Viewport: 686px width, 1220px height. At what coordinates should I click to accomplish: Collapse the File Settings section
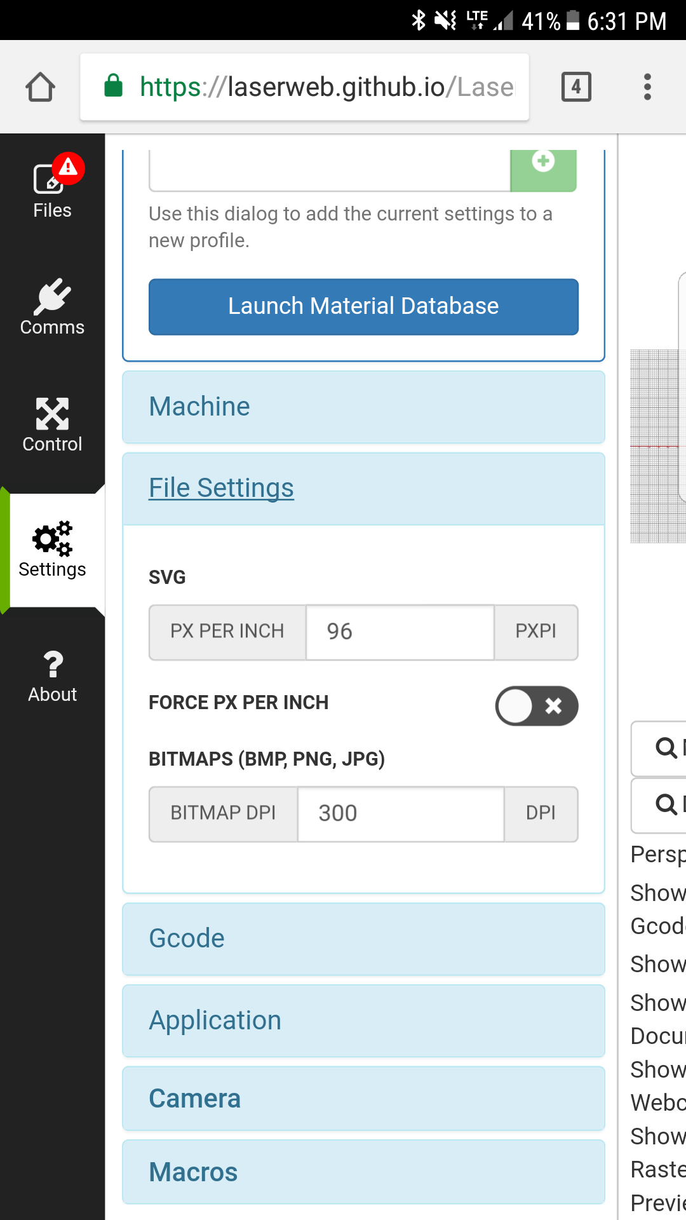pos(221,488)
